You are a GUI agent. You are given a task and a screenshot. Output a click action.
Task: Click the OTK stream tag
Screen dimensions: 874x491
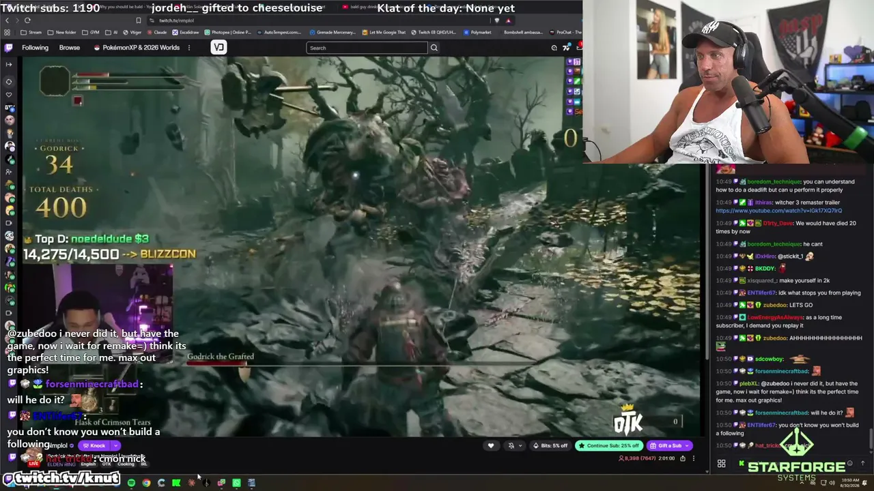107,464
